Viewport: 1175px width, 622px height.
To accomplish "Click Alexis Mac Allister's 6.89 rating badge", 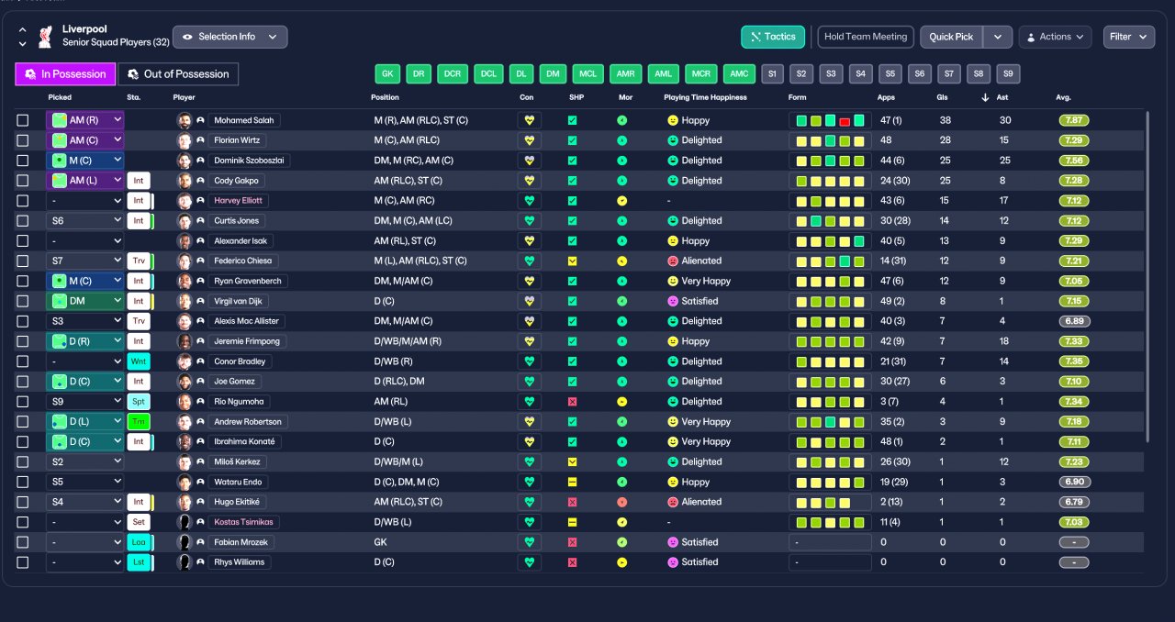I will tap(1074, 321).
